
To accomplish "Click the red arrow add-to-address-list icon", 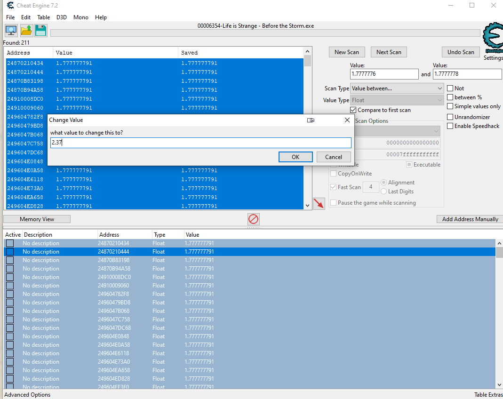I will (x=319, y=203).
